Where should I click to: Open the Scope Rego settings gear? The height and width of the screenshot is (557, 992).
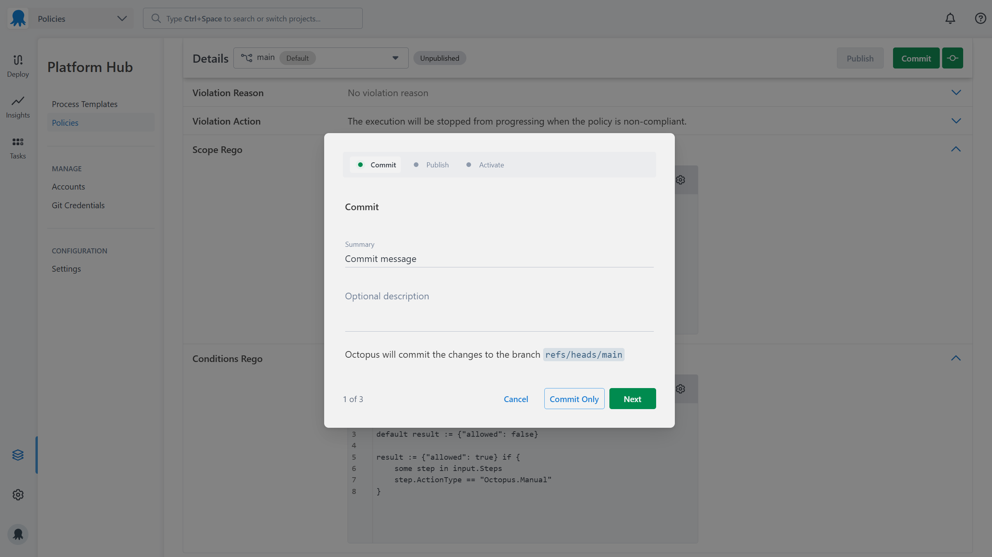point(680,179)
